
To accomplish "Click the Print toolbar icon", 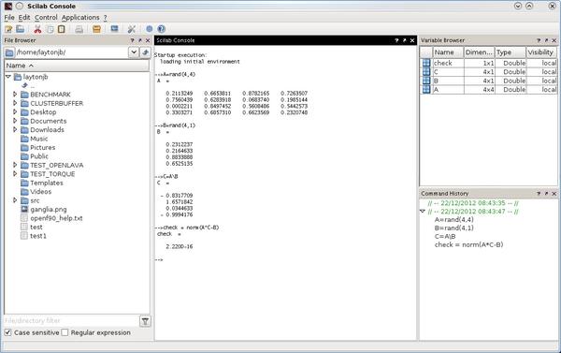I will [x=79, y=29].
